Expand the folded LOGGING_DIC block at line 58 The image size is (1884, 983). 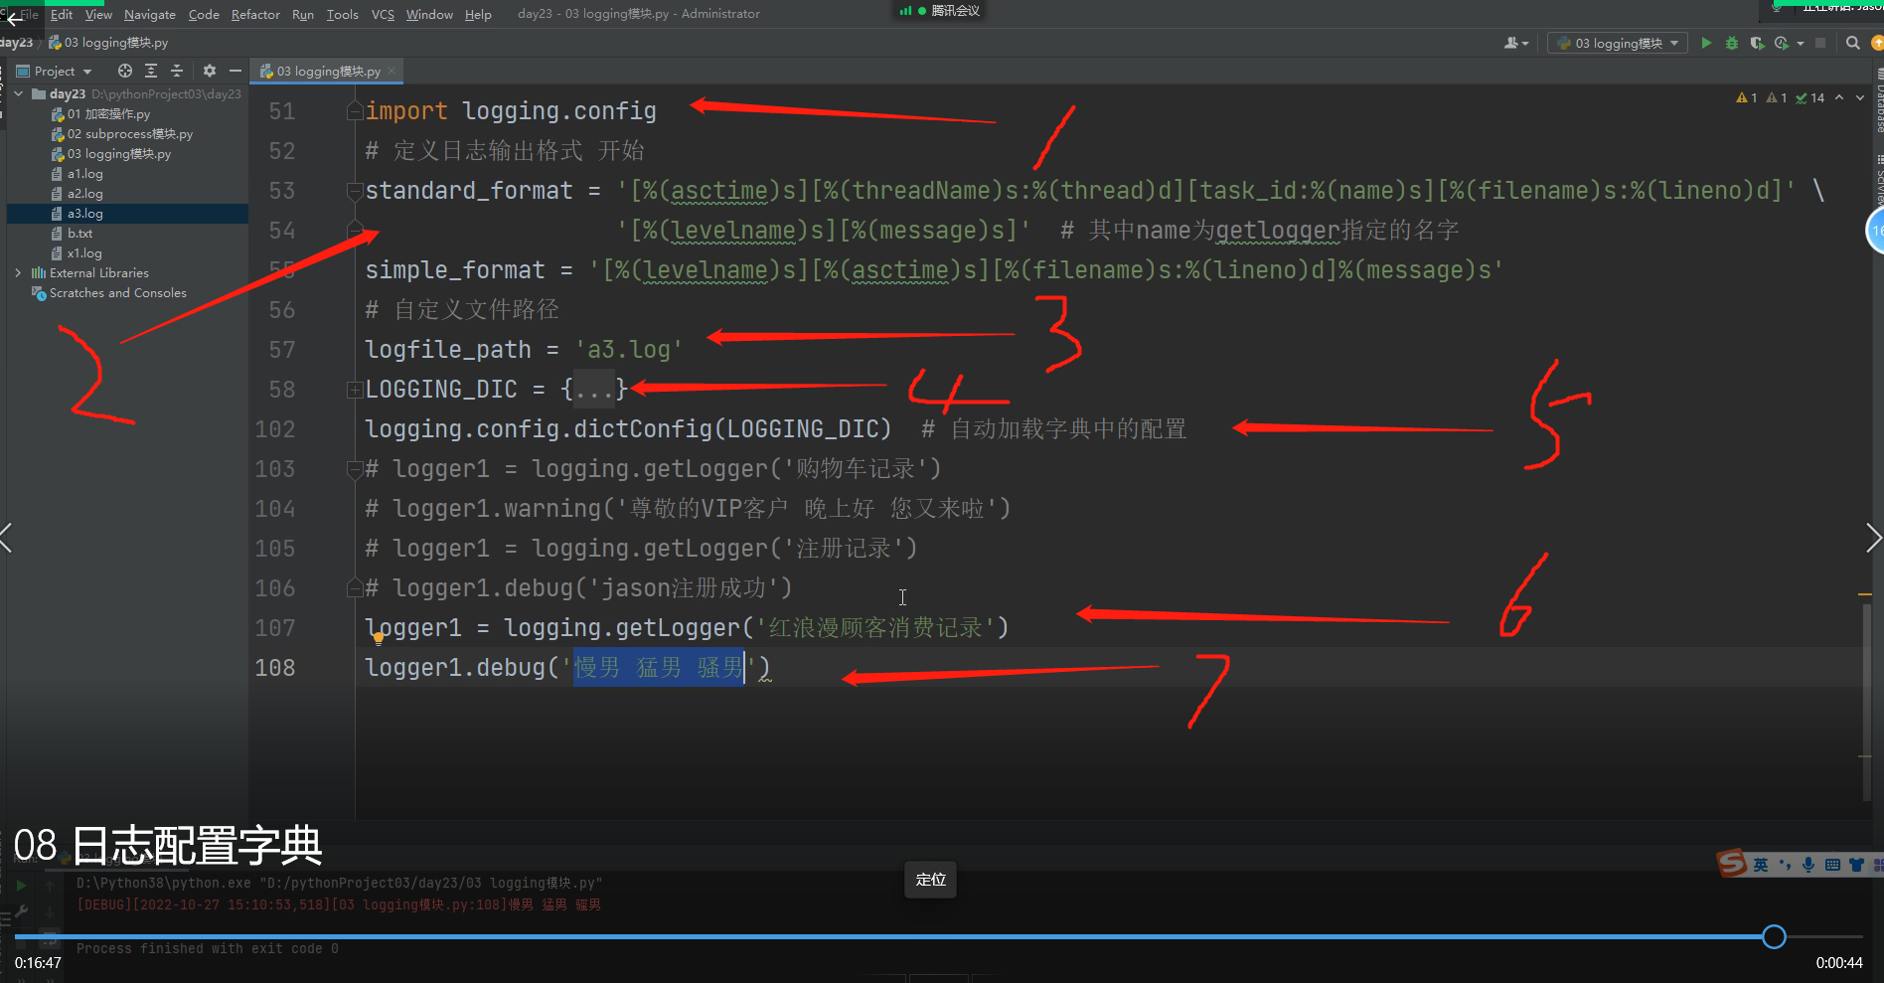pos(354,390)
